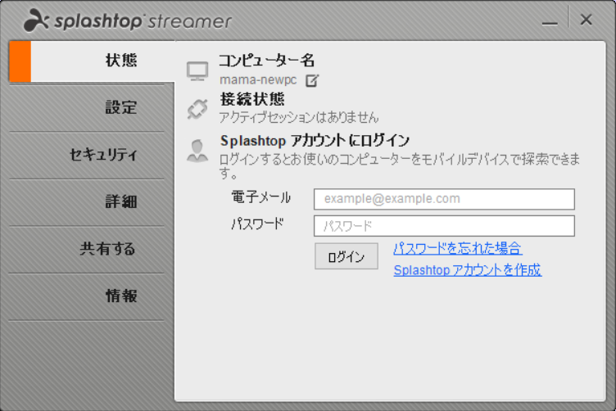Focus the 電子メール input field
This screenshot has width=616, height=411.
pos(444,199)
